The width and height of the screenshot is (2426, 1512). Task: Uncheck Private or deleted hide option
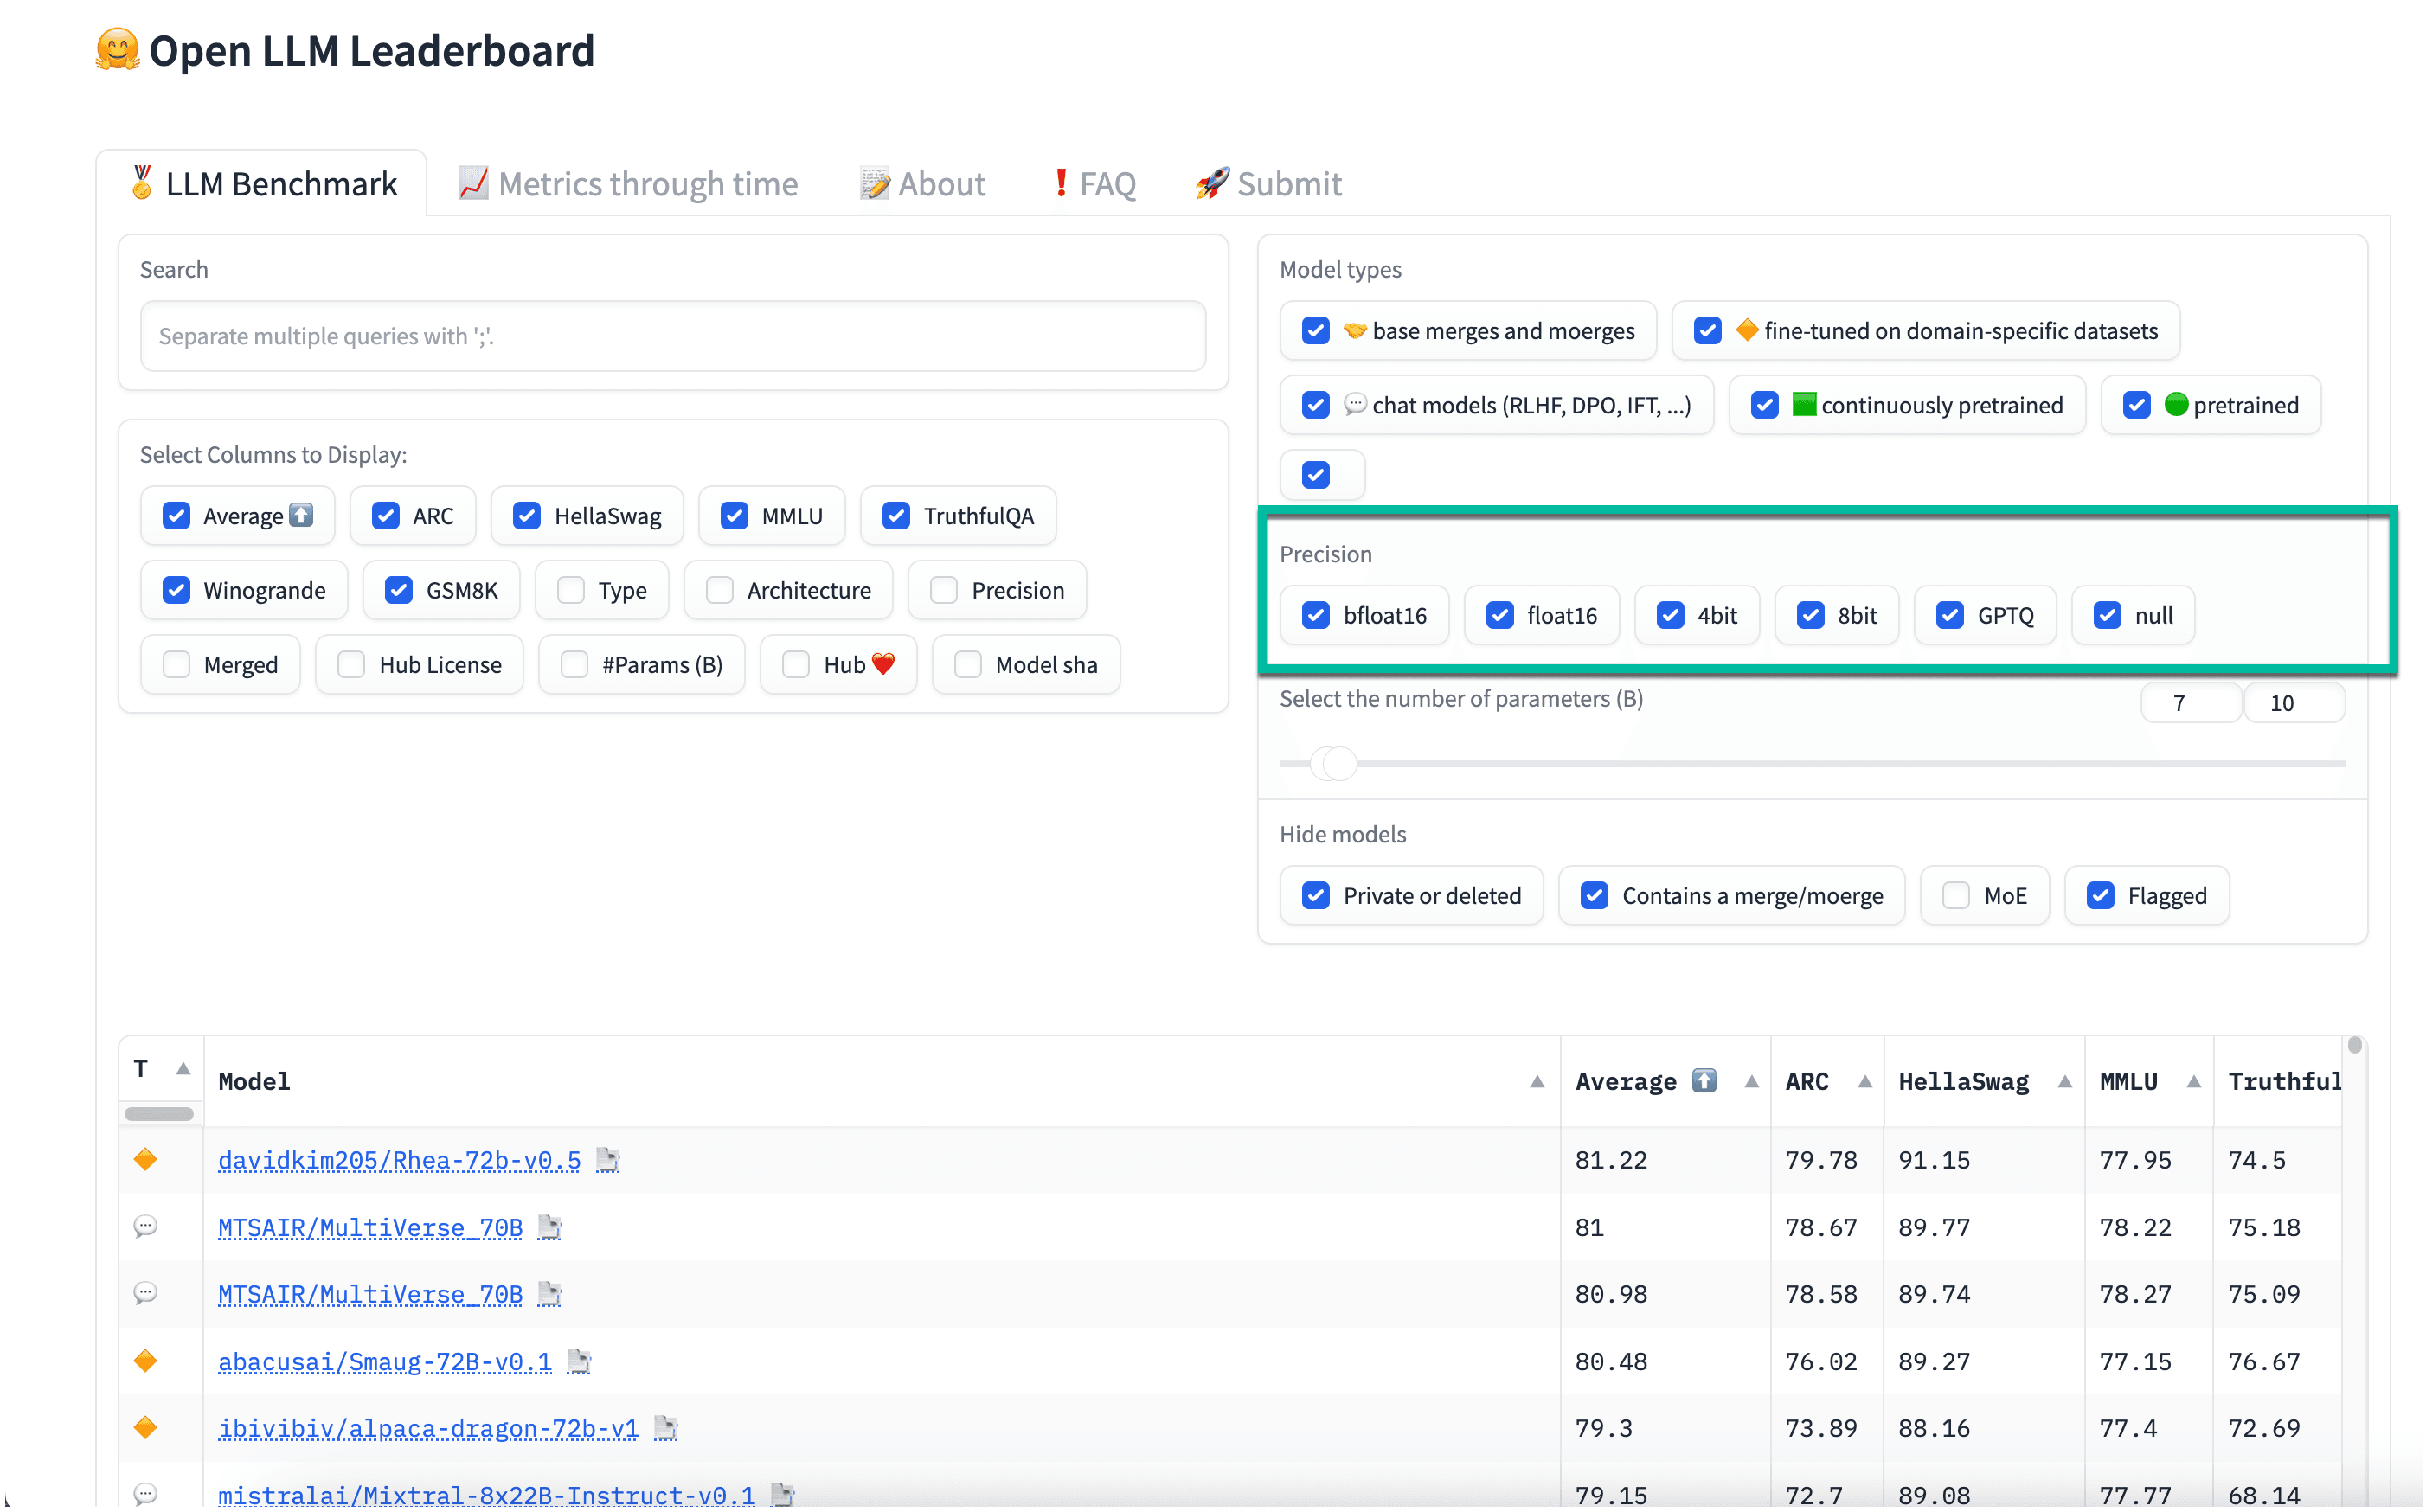click(1317, 896)
